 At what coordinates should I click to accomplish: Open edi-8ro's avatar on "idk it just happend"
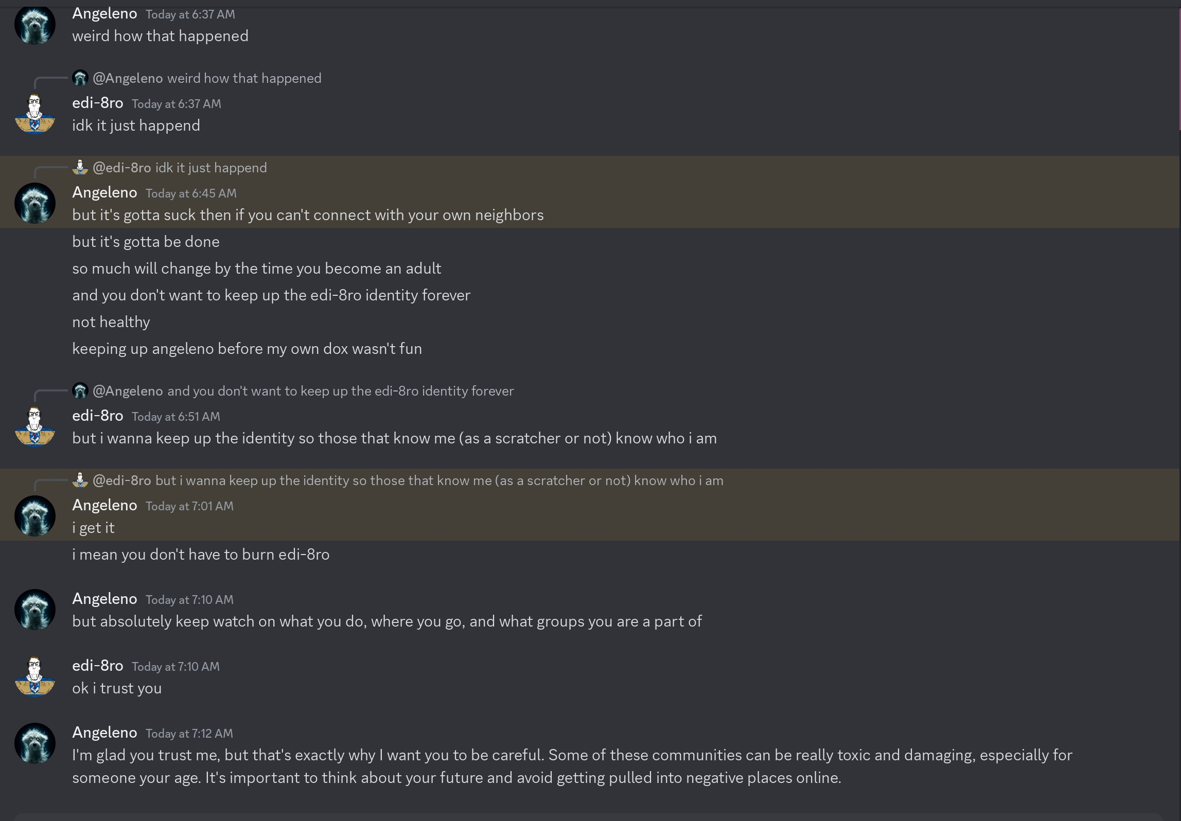[x=35, y=114]
